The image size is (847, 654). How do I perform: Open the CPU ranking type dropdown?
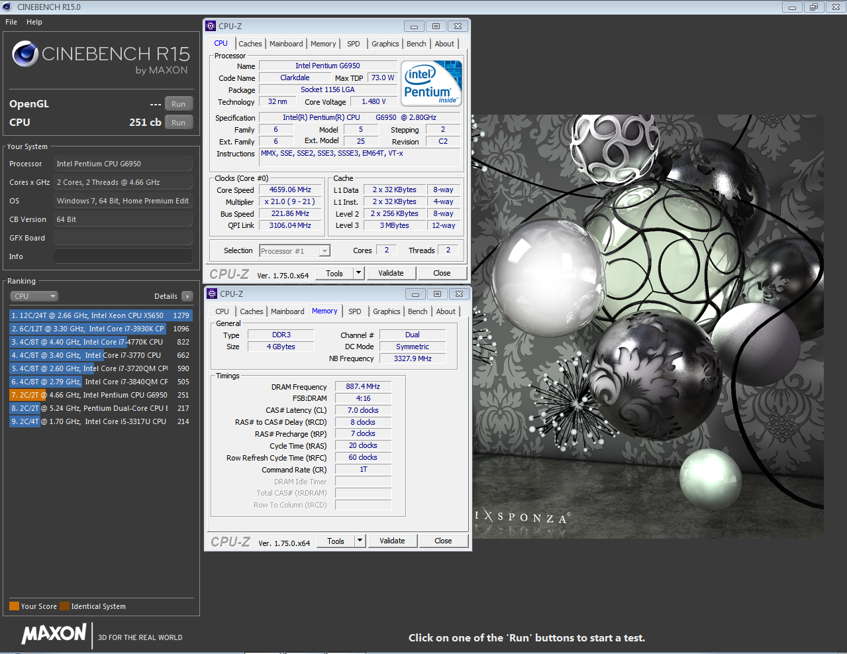click(x=34, y=296)
